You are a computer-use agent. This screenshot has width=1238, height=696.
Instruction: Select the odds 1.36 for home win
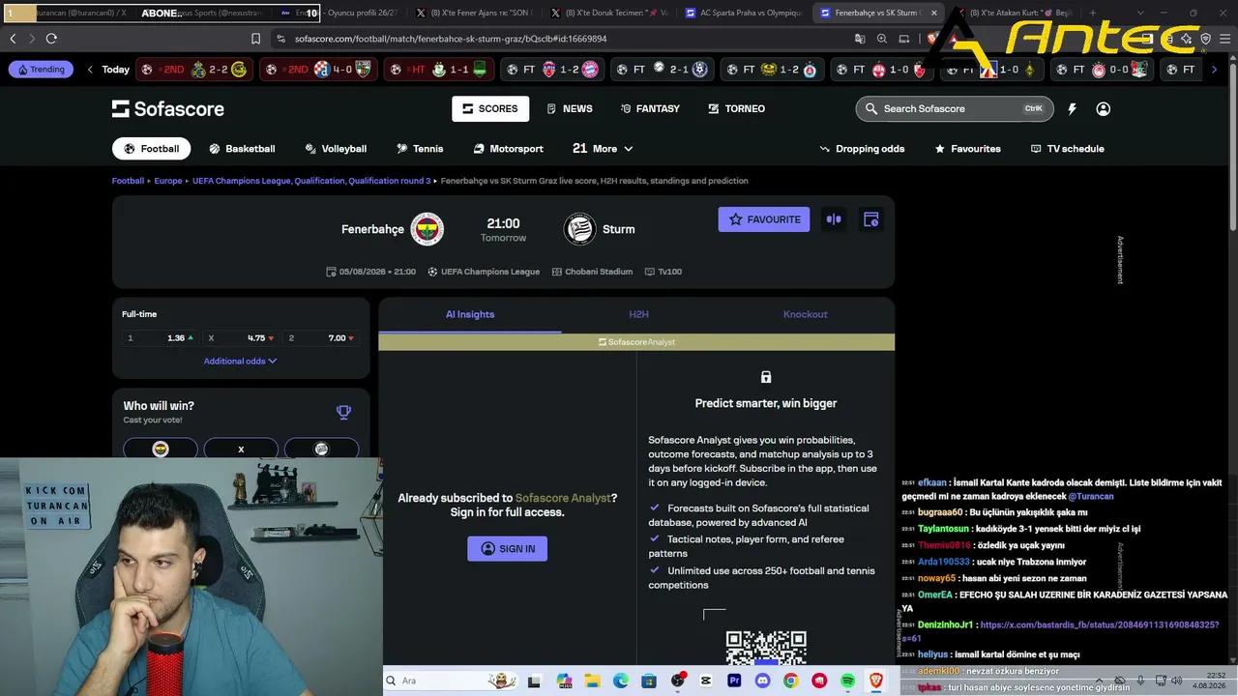pyautogui.click(x=161, y=338)
